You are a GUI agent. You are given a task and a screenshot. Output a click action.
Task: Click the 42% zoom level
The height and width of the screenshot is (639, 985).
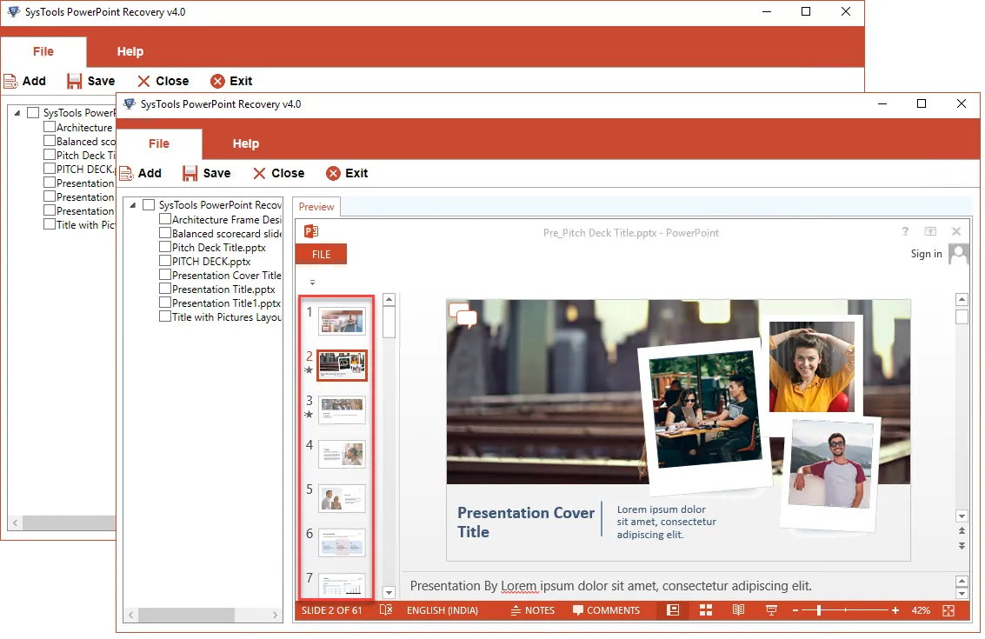[x=921, y=610]
